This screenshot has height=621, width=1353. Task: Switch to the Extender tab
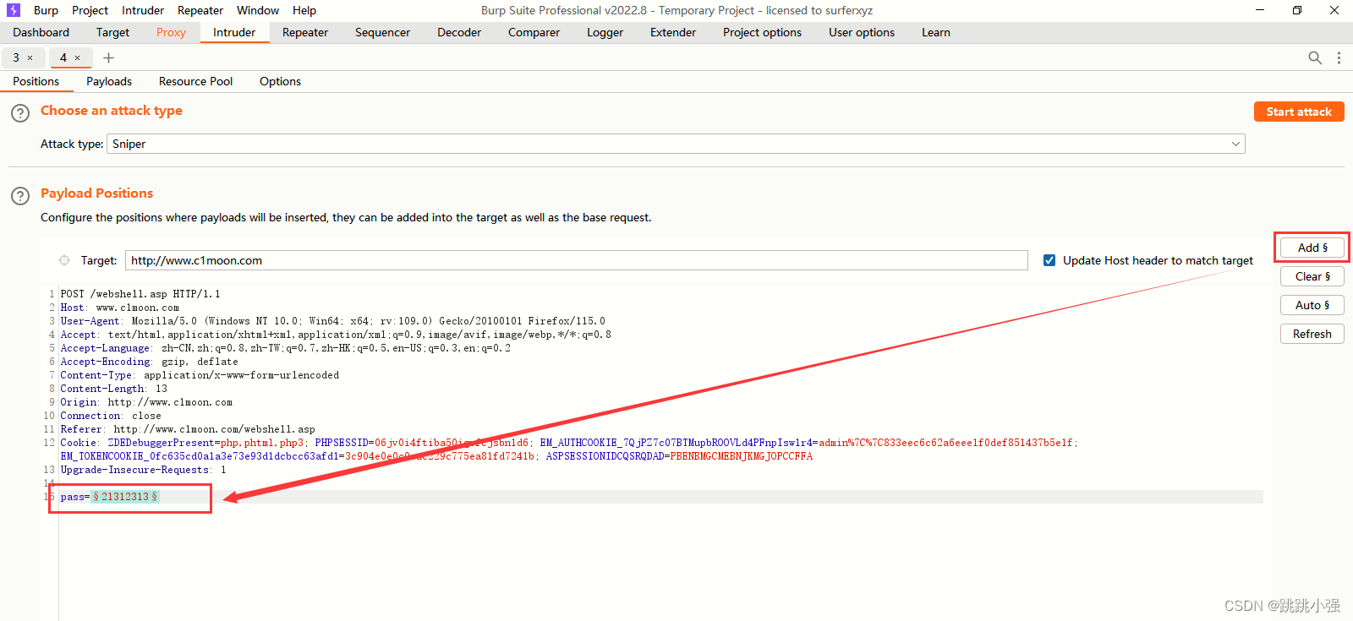pyautogui.click(x=673, y=32)
